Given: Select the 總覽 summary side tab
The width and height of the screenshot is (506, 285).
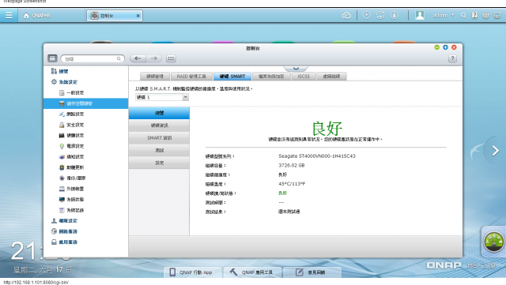Looking at the screenshot, I should pyautogui.click(x=159, y=113).
